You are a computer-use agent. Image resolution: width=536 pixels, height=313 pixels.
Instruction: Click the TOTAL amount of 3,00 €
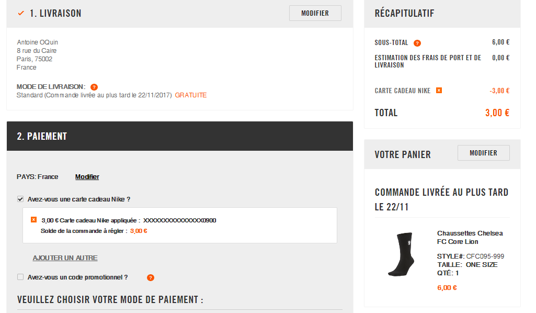pyautogui.click(x=496, y=112)
